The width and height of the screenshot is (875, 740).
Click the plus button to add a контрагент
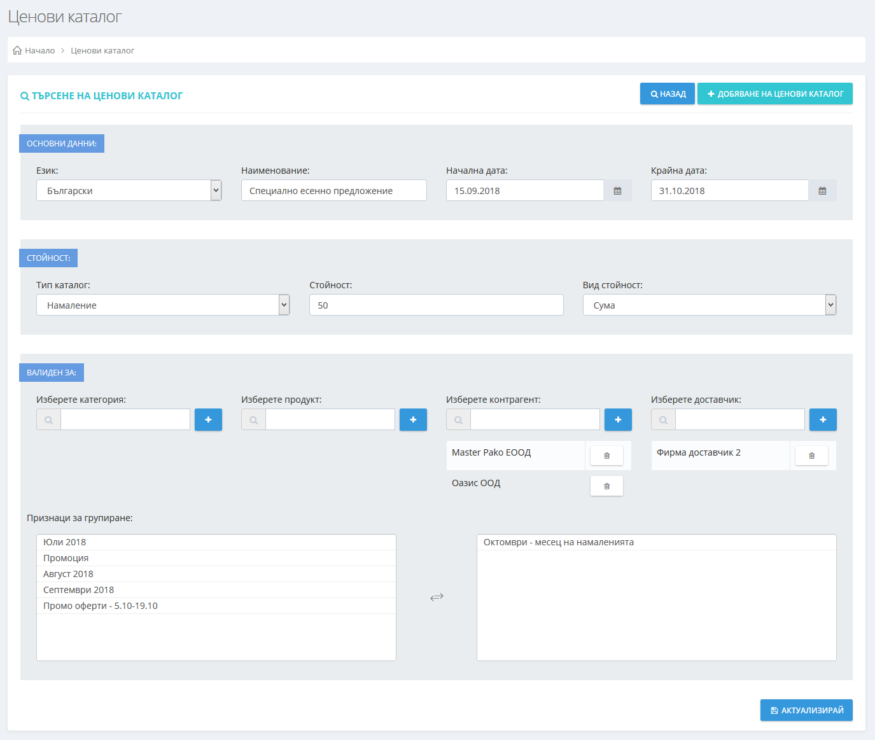618,420
